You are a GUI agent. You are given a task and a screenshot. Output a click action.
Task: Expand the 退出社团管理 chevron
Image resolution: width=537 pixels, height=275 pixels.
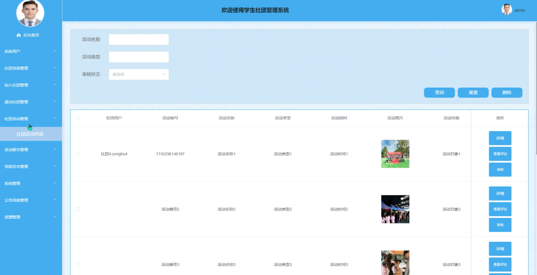coord(55,101)
